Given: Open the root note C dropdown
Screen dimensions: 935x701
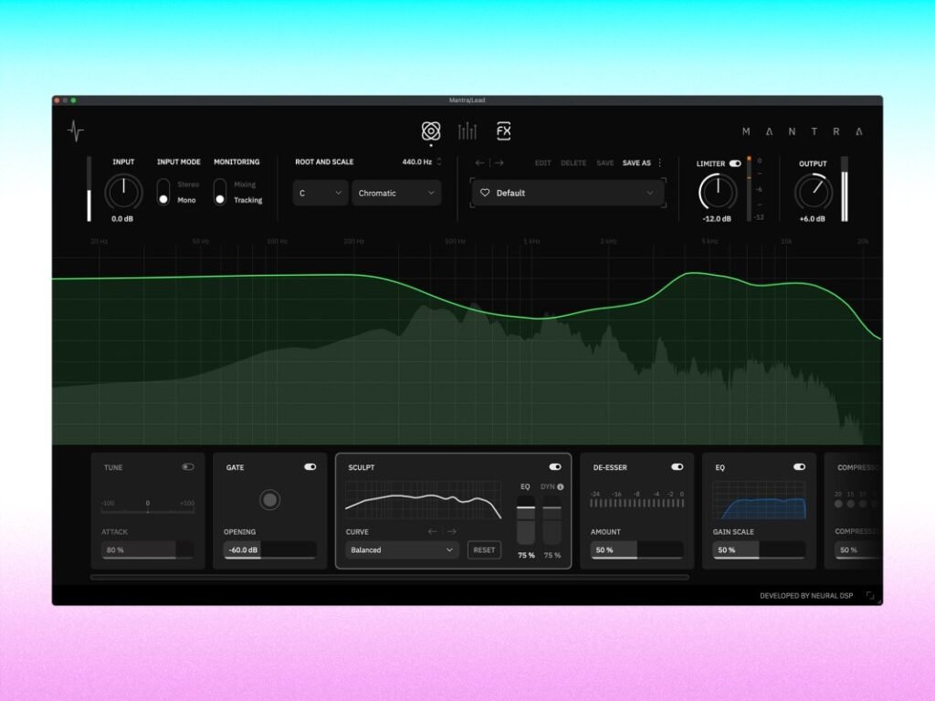Looking at the screenshot, I should tap(320, 193).
